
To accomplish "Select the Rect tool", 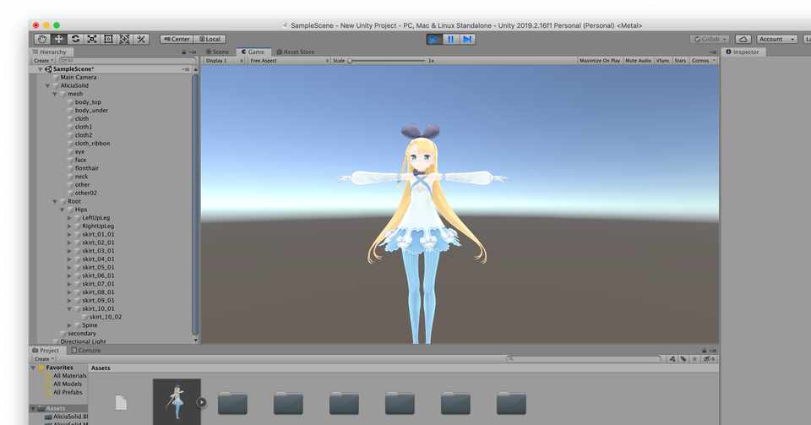I will click(x=109, y=40).
